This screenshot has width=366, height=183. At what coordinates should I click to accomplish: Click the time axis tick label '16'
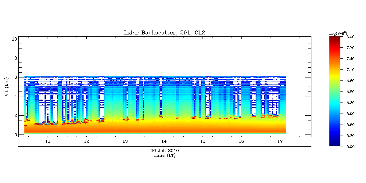point(241,142)
